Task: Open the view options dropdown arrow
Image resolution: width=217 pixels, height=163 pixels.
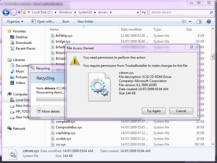Action: click(x=190, y=22)
